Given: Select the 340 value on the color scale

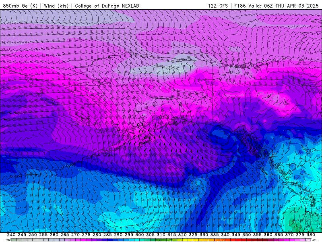Looking at the screenshot, I should [225, 235].
